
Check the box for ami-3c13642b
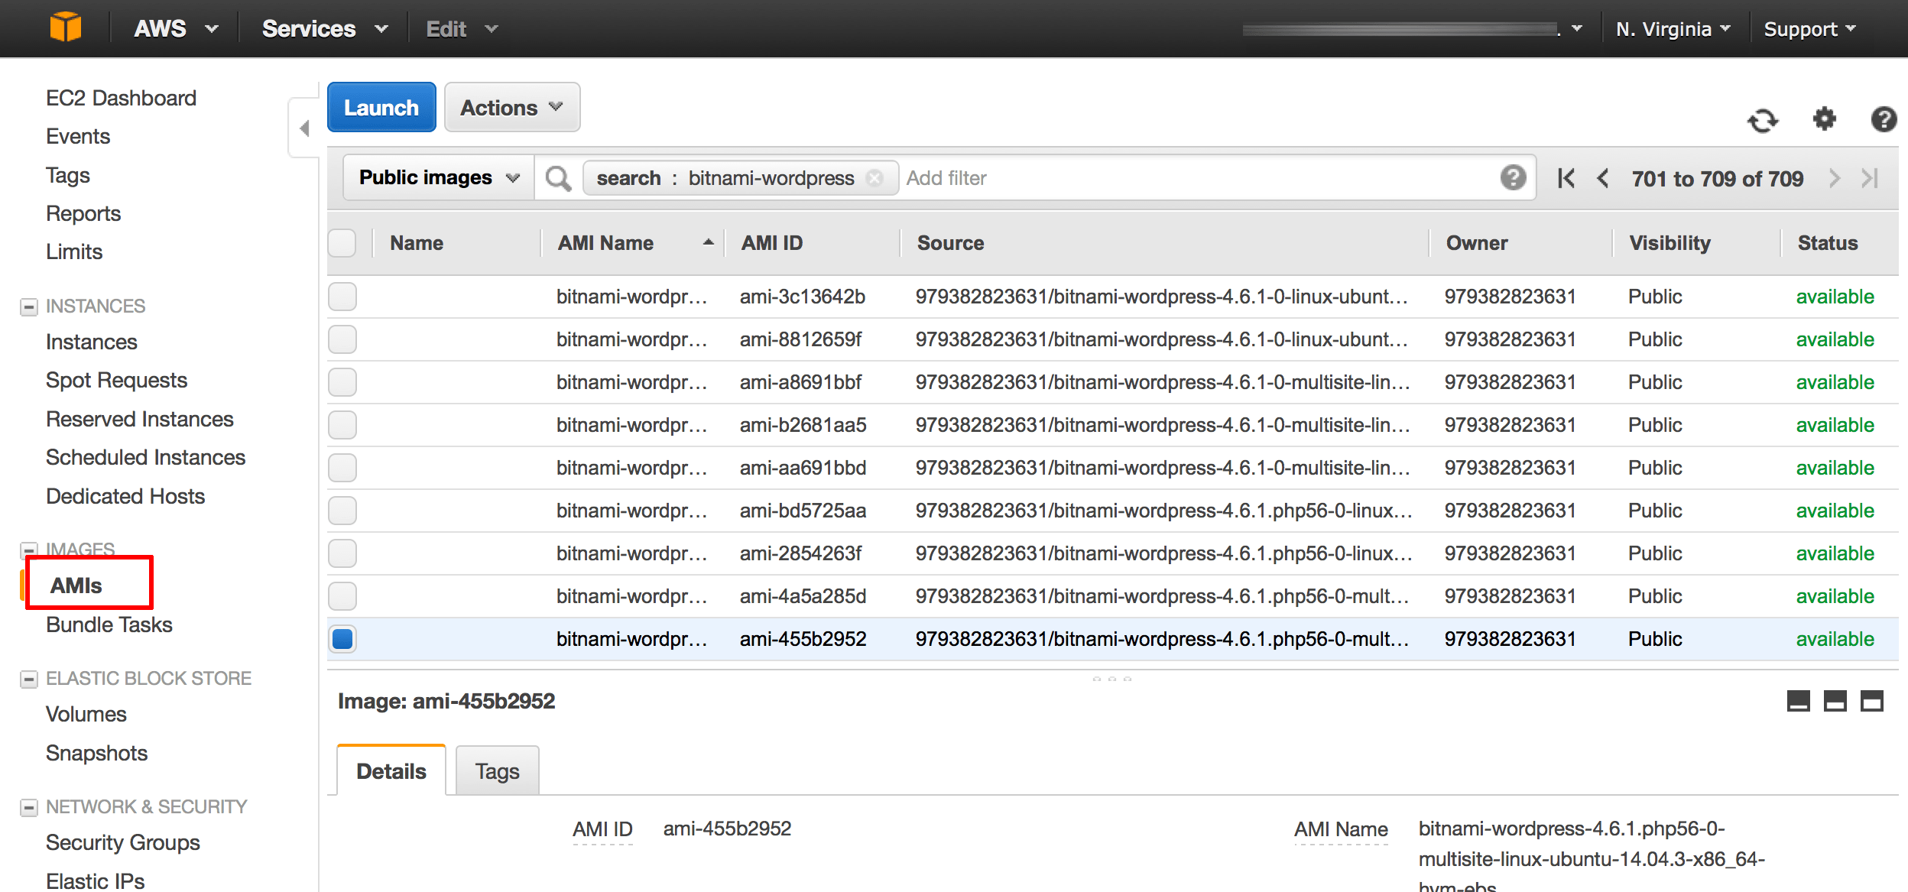click(x=342, y=297)
